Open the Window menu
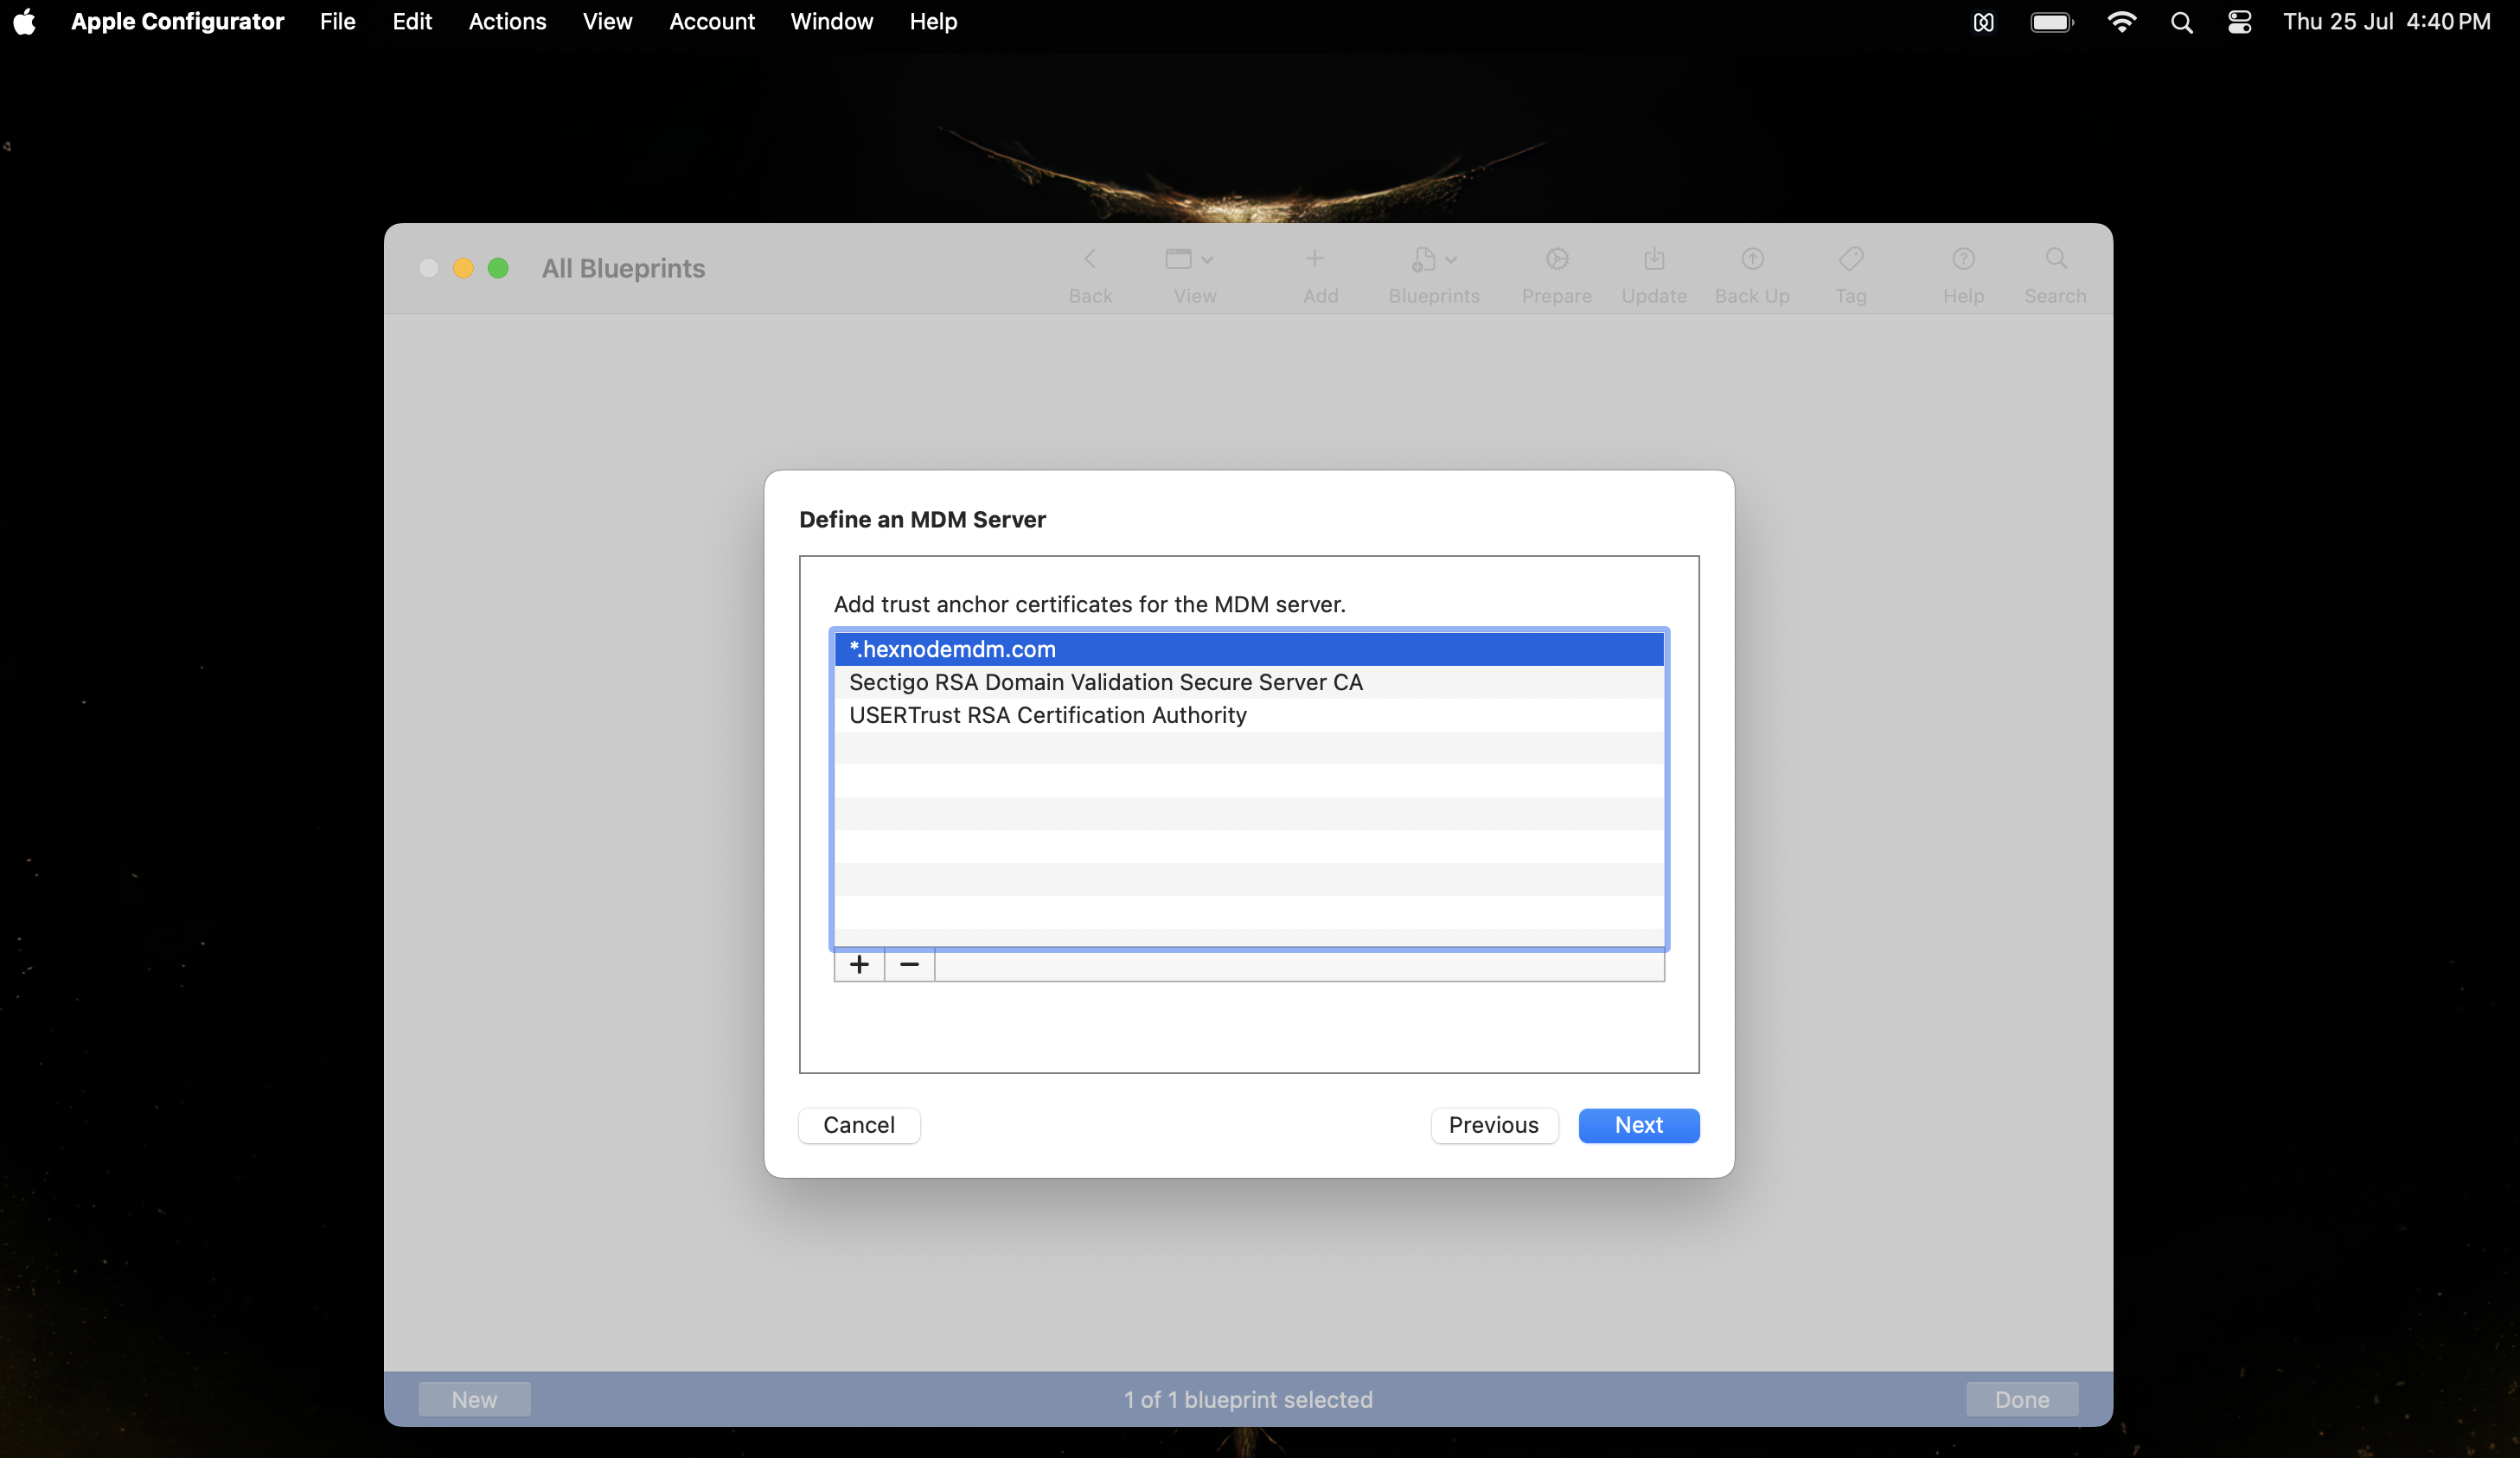Screen dimensions: 2520x1458 click(x=831, y=21)
